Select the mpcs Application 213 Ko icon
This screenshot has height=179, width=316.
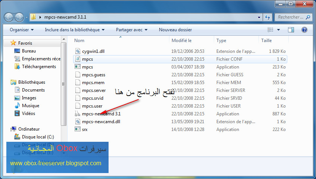(78, 67)
